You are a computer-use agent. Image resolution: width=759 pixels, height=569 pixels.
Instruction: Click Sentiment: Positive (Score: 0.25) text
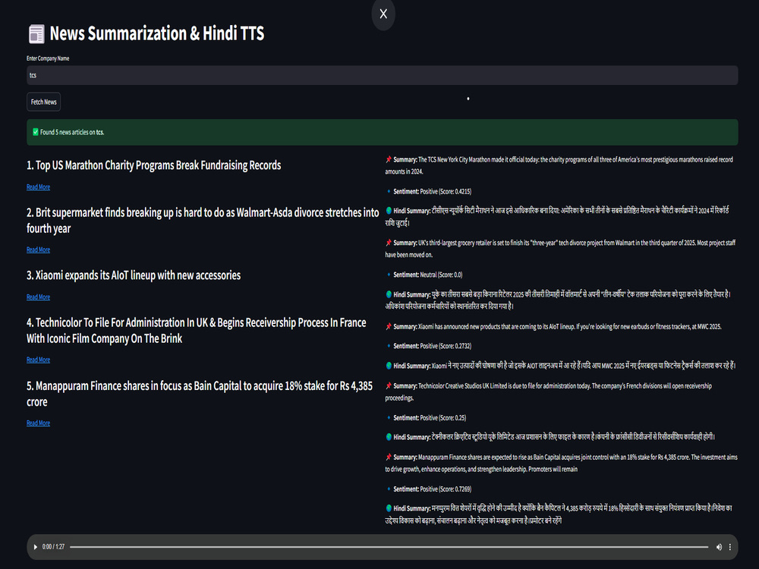pos(430,417)
